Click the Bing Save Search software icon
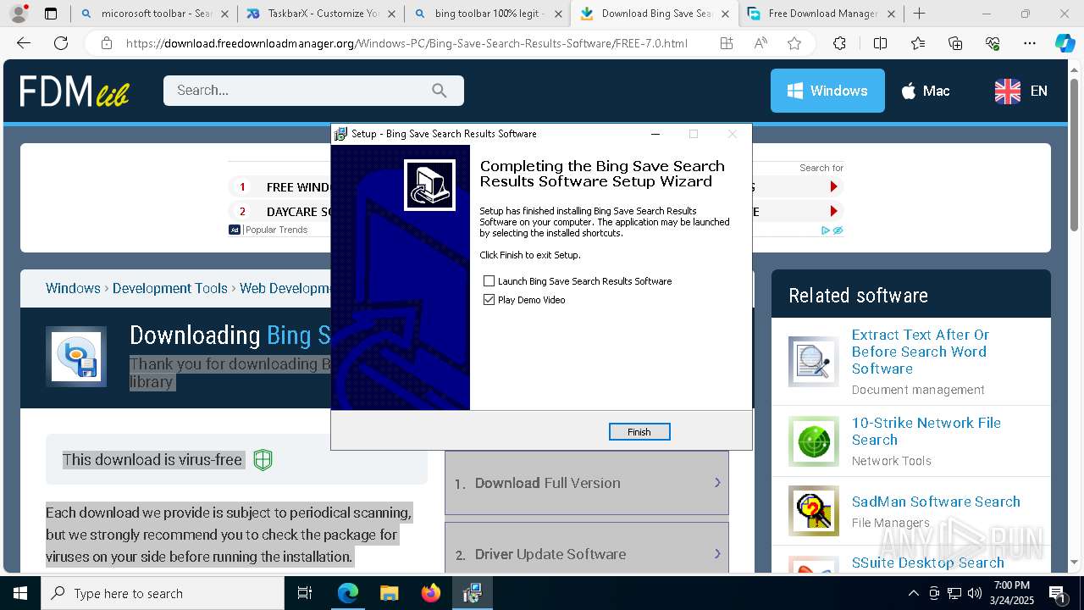This screenshot has width=1084, height=610. tap(76, 357)
